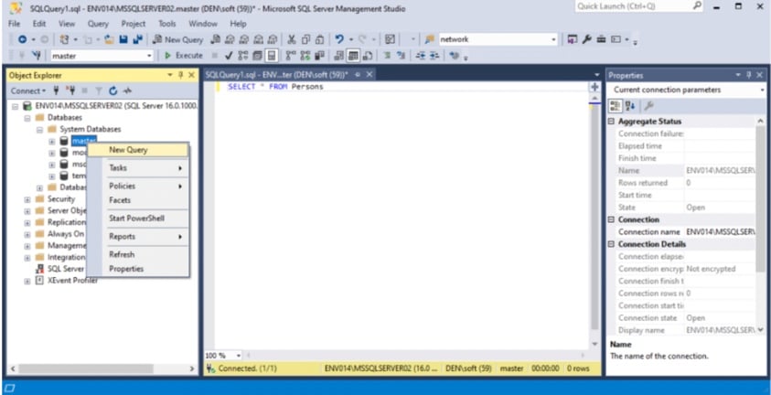The width and height of the screenshot is (771, 395).
Task: Click the New Query toolbar button
Action: [x=178, y=39]
